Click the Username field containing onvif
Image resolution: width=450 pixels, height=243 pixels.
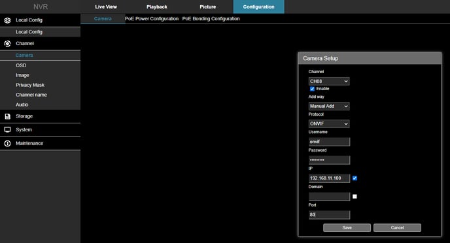click(x=329, y=142)
